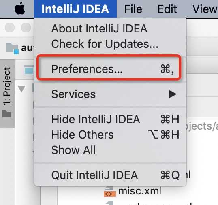Select Hide Others
The image size is (218, 205).
pyautogui.click(x=110, y=135)
